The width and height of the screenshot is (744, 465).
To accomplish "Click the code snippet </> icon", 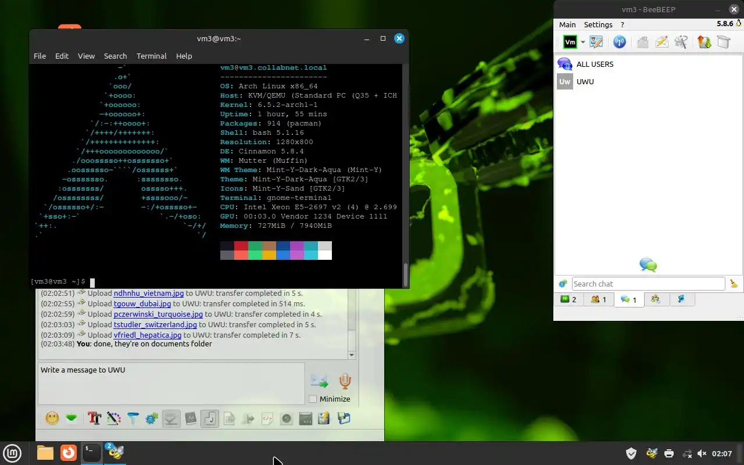I will tap(267, 418).
